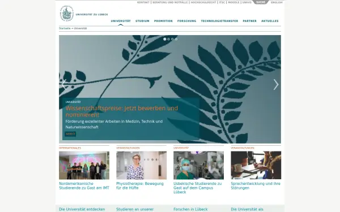The image size is (340, 212).
Task: Click the Mehr button in slider caption
Action: pos(70,134)
